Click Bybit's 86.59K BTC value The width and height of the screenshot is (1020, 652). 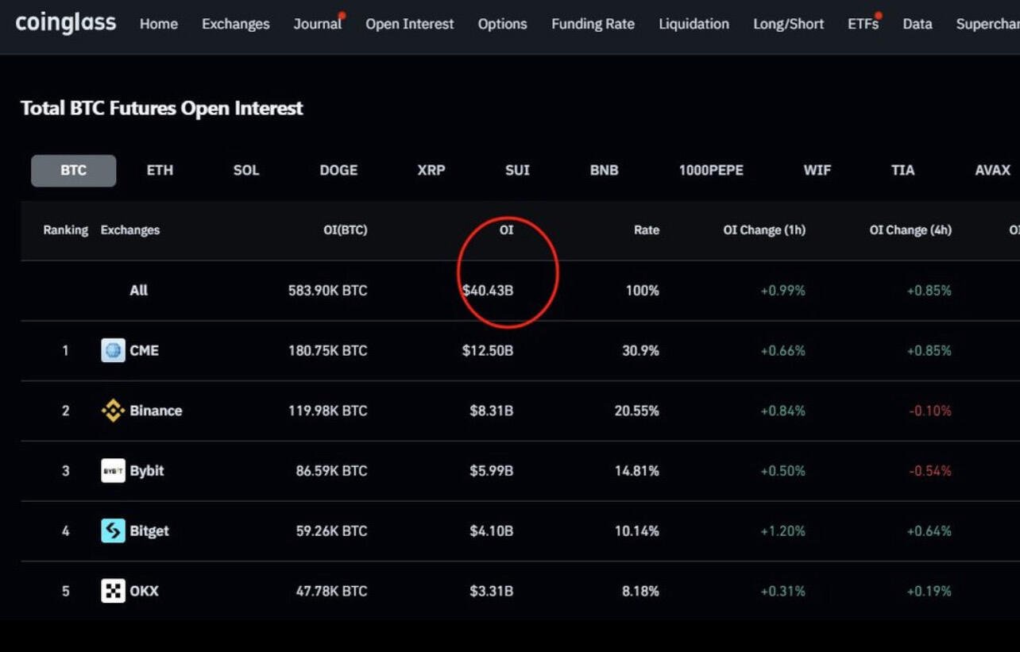(x=331, y=471)
